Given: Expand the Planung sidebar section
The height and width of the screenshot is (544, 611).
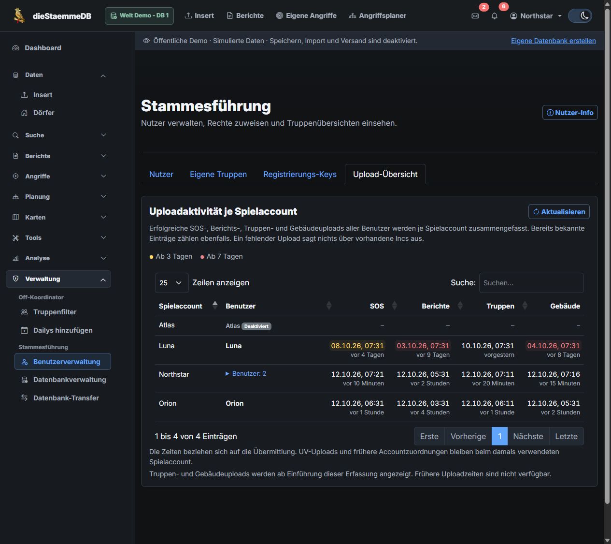Looking at the screenshot, I should (59, 197).
